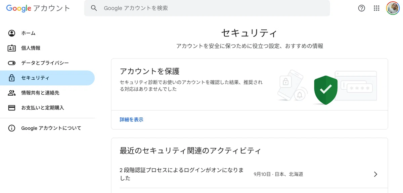Click the ホーム person icon in sidebar
The width and height of the screenshot is (403, 193).
coord(12,33)
